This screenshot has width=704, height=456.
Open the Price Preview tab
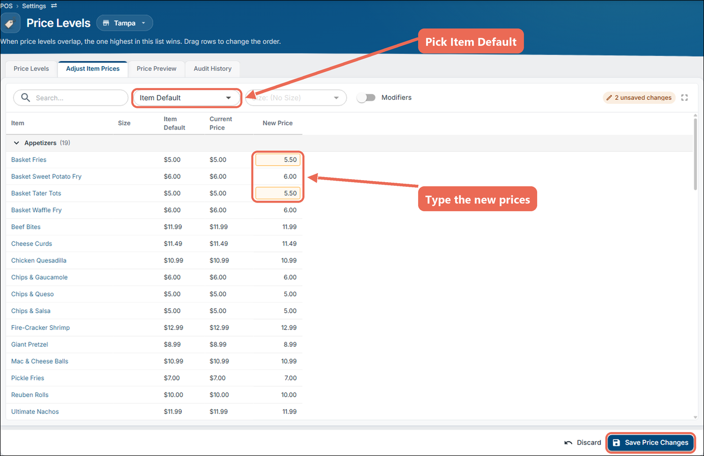click(x=157, y=69)
